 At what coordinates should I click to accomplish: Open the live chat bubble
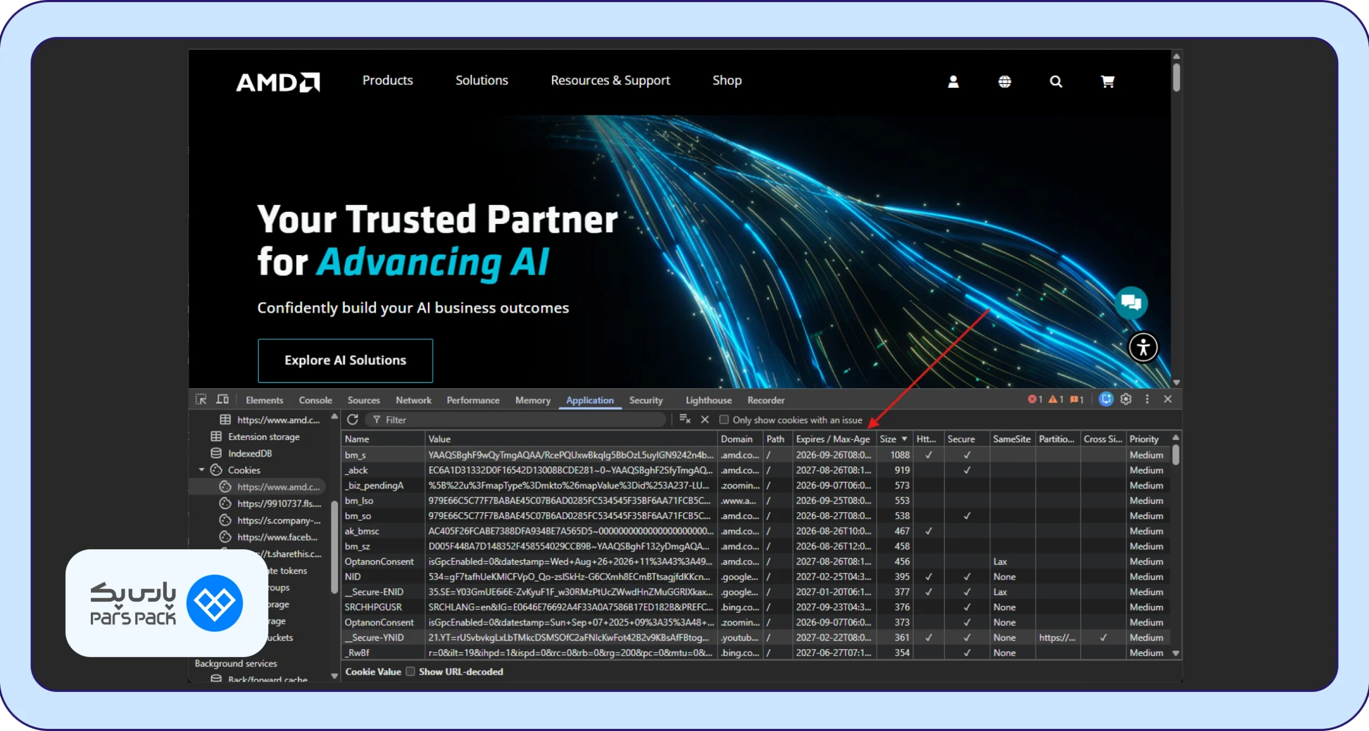[x=1131, y=303]
